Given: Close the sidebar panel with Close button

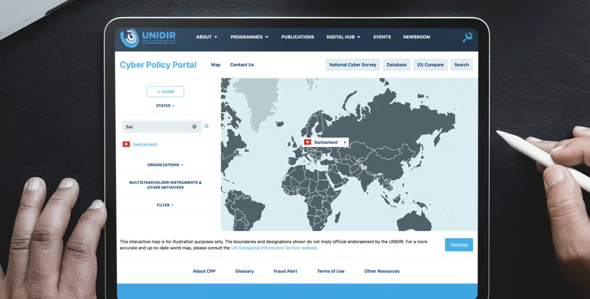Looking at the screenshot, I should coord(165,92).
